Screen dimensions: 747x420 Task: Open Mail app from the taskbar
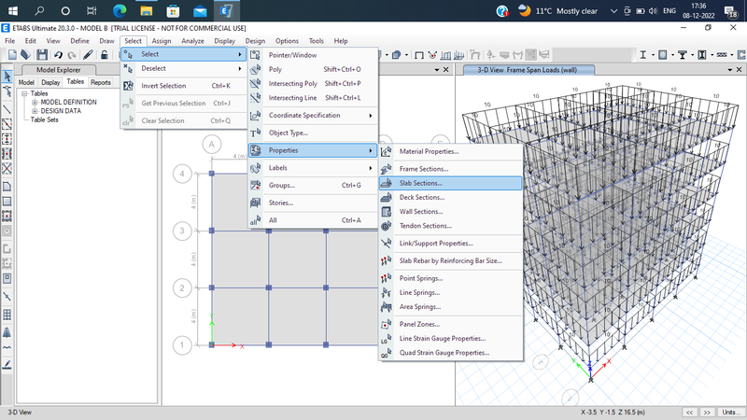click(200, 10)
